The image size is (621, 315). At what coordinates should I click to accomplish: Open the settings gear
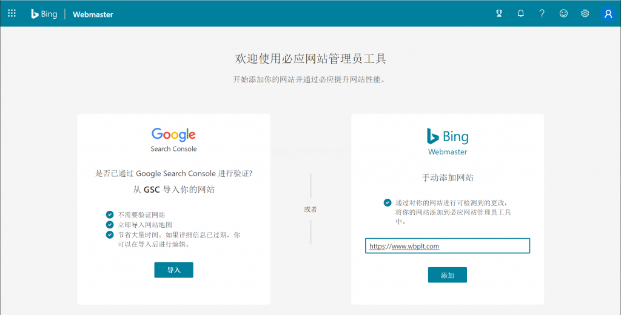(x=585, y=14)
